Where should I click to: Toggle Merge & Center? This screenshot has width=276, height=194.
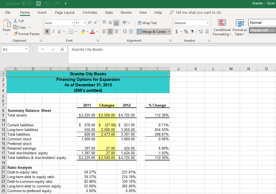151,32
